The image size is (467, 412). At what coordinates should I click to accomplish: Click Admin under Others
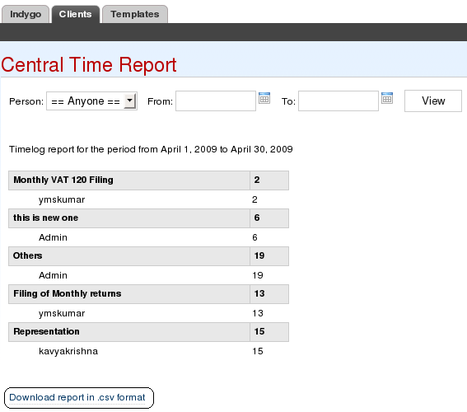click(53, 275)
